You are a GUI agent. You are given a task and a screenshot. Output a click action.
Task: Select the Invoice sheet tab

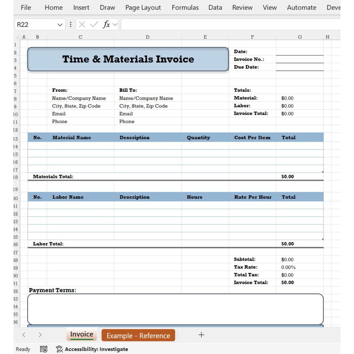click(82, 334)
